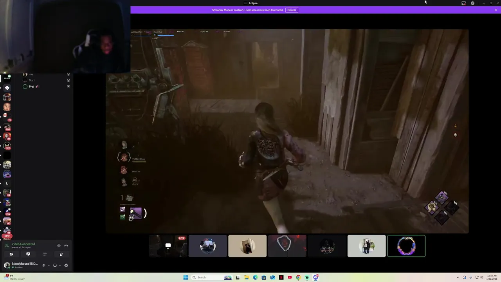Screen dimensions: 501x282
Task: Open Netflix from the taskbar
Action: pyautogui.click(x=281, y=277)
